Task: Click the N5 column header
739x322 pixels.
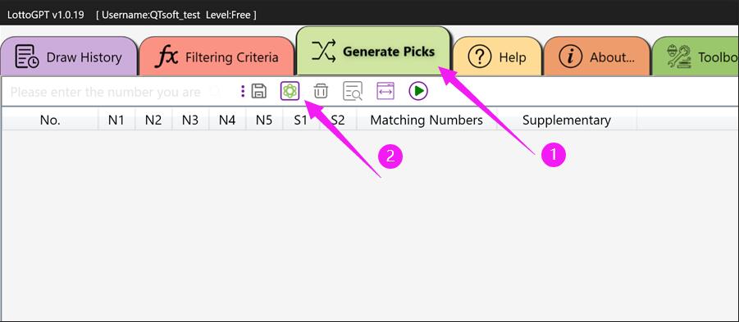Action: tap(264, 120)
